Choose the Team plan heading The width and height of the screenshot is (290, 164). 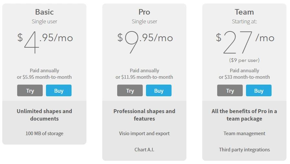pyautogui.click(x=244, y=12)
